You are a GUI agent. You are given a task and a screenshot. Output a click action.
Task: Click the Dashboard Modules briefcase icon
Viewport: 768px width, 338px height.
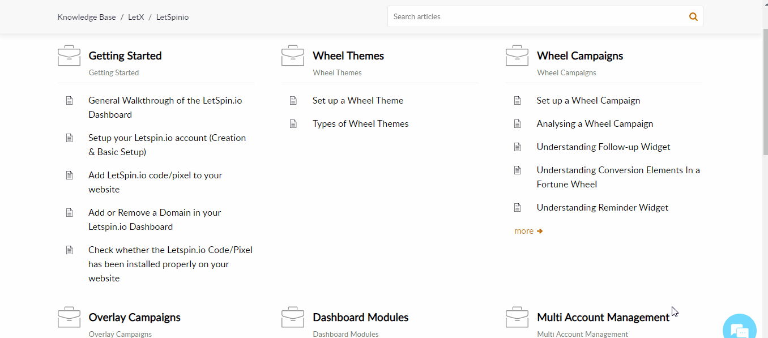click(x=293, y=317)
